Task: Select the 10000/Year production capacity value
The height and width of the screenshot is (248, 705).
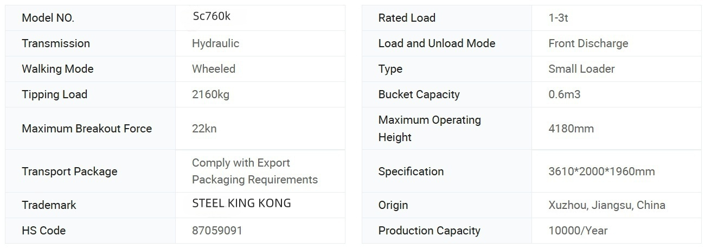Action: (x=578, y=231)
